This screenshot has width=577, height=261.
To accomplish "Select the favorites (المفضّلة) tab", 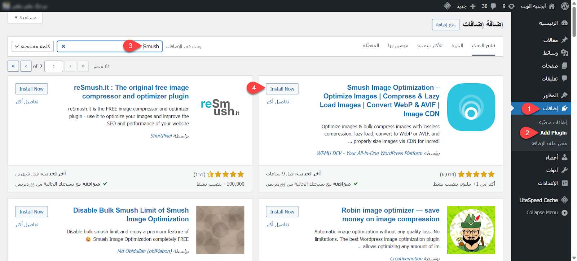I will (x=371, y=45).
